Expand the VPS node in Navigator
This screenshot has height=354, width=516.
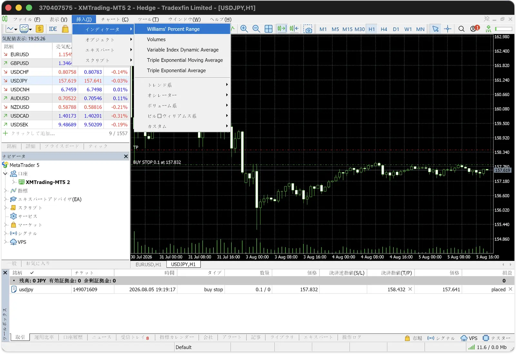(x=5, y=242)
